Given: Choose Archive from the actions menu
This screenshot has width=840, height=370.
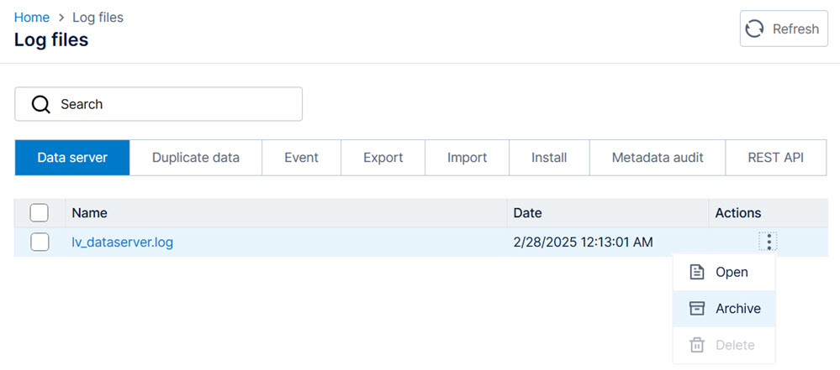Looking at the screenshot, I should click(737, 309).
